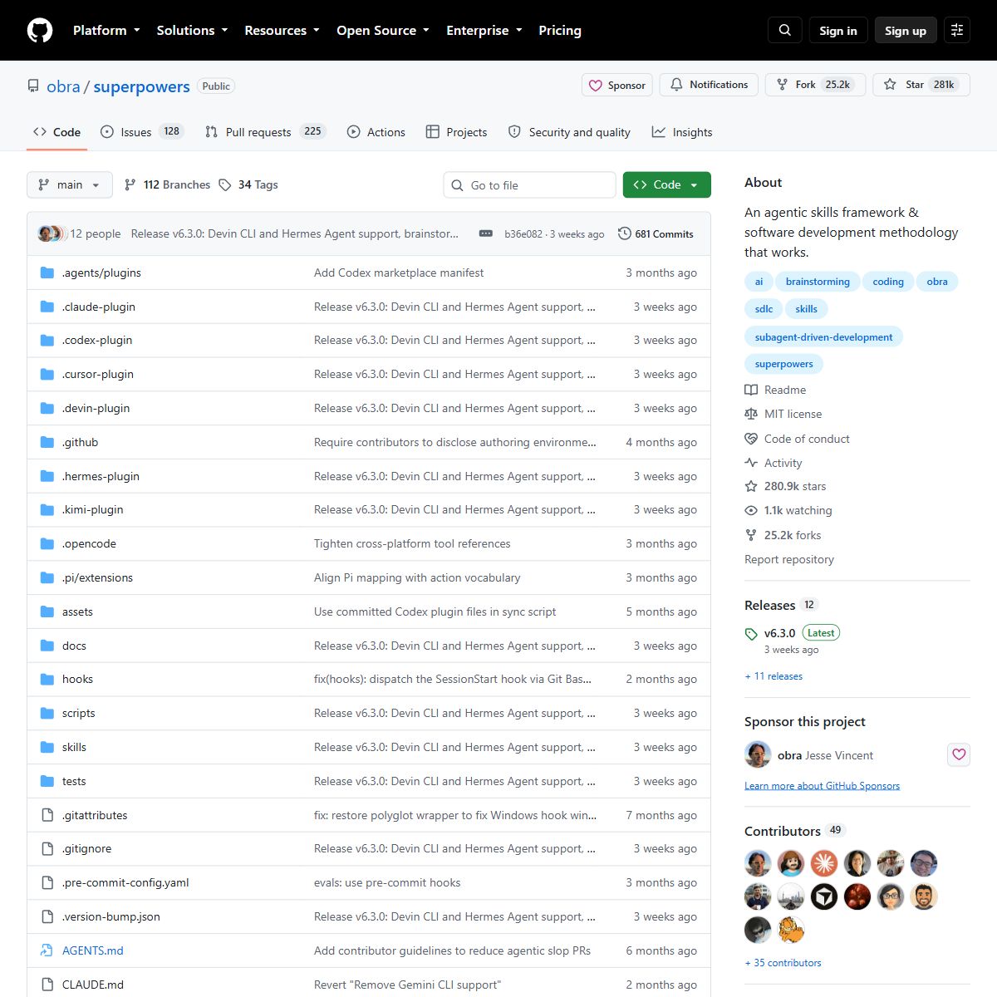Open the header appearance settings sliders icon
The width and height of the screenshot is (997, 997).
[x=957, y=30]
